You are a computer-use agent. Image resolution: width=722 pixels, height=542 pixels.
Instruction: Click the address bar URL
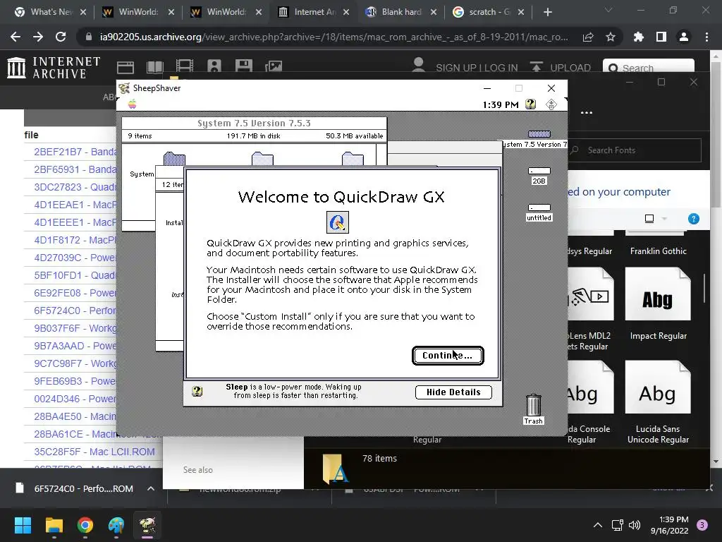[x=334, y=37]
